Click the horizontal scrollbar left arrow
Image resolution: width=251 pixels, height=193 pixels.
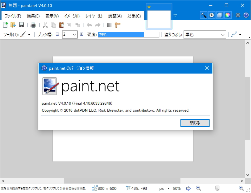3,181
